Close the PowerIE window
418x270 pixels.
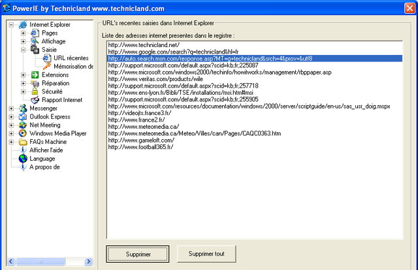tap(410, 8)
